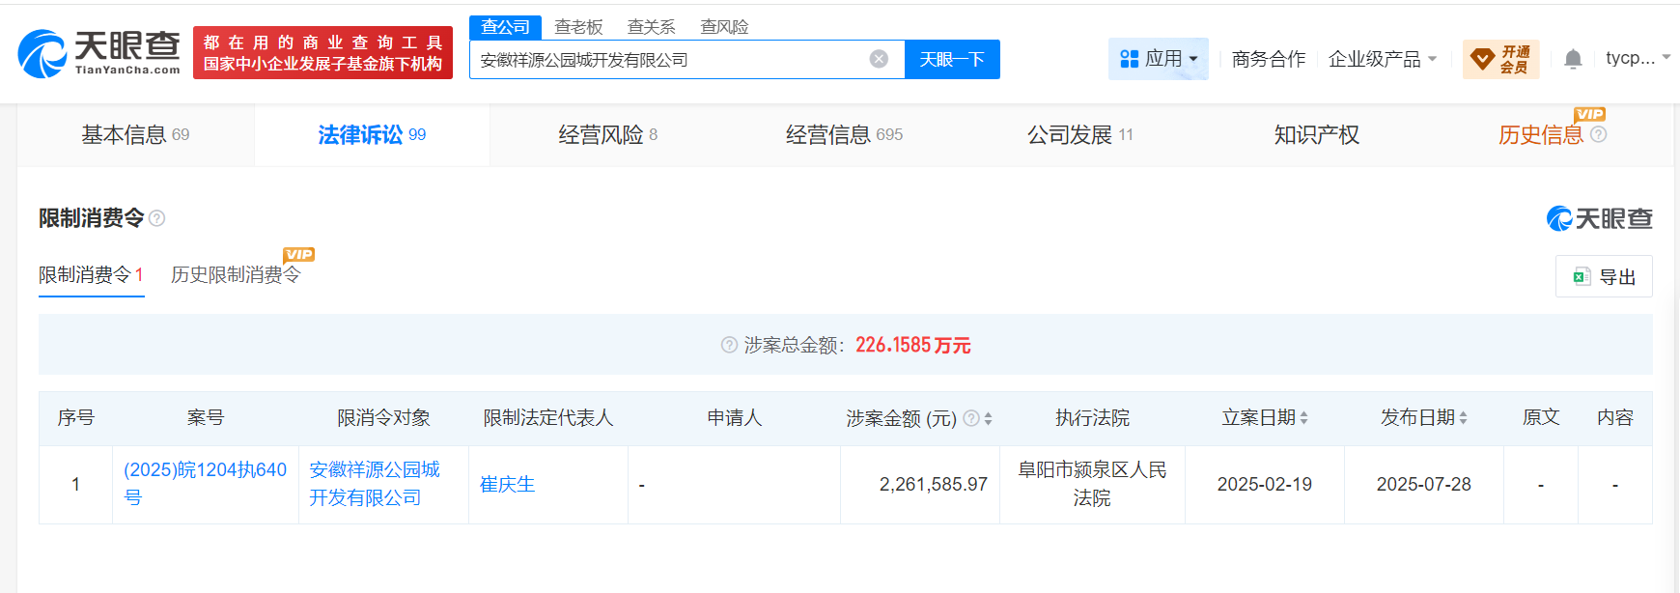Open the 基本信息 tab
This screenshot has width=1680, height=593.
135,134
